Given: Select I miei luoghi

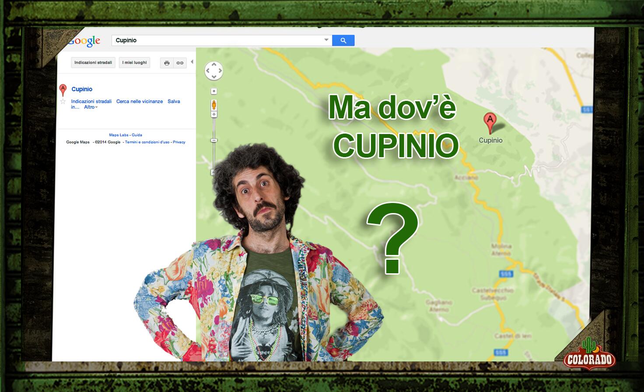Looking at the screenshot, I should pyautogui.click(x=134, y=62).
